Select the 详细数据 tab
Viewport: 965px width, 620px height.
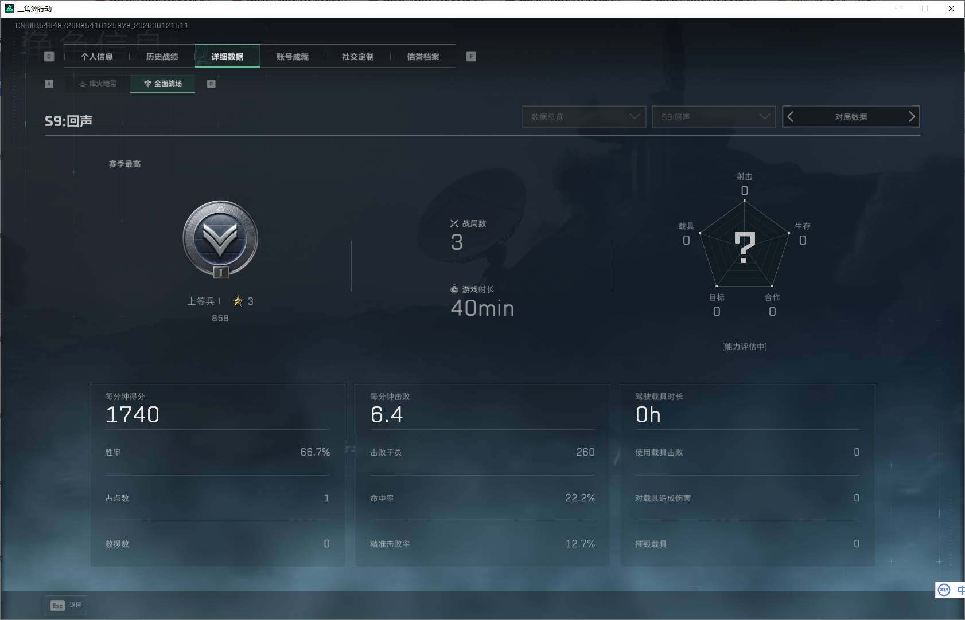click(227, 57)
